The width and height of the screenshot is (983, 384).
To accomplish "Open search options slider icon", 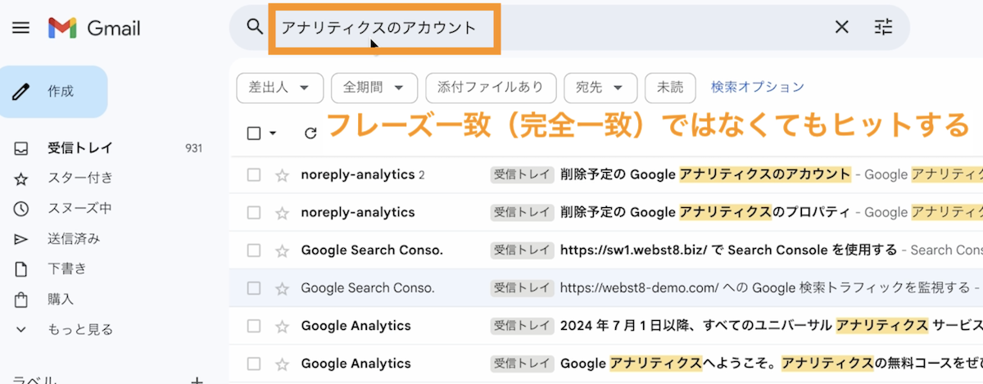I will 883,27.
